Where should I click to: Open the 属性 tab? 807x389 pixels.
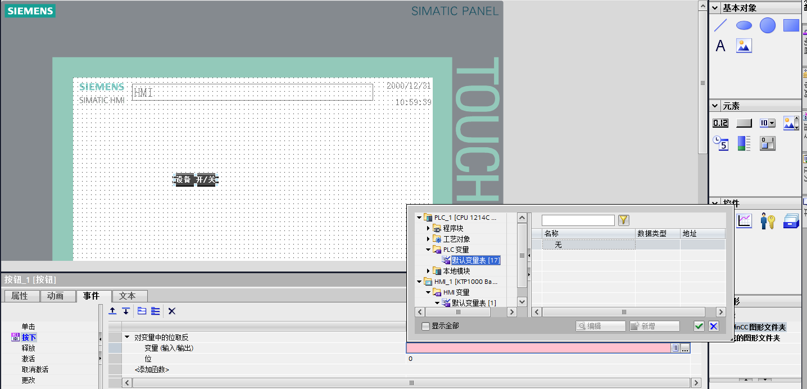click(x=20, y=296)
